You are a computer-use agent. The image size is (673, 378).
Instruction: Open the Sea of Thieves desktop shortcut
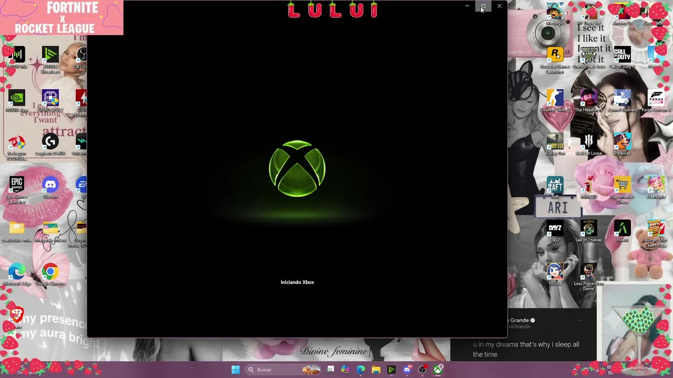(588, 232)
